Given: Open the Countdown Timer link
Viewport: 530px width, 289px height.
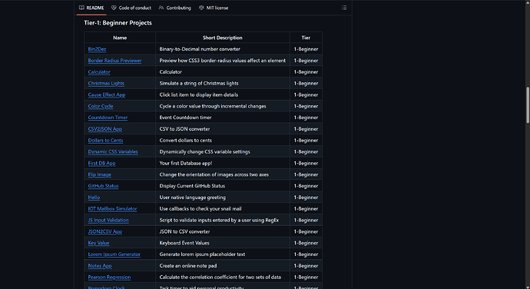Looking at the screenshot, I should [108, 118].
